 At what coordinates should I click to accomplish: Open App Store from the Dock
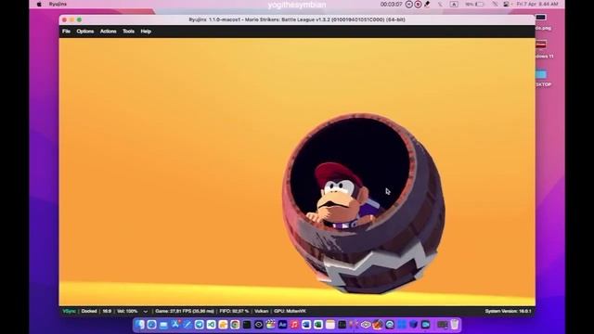pos(175,325)
